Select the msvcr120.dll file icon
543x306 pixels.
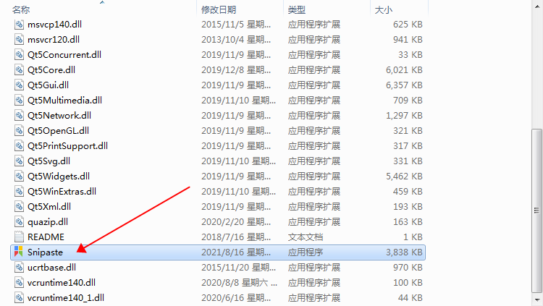(x=19, y=40)
